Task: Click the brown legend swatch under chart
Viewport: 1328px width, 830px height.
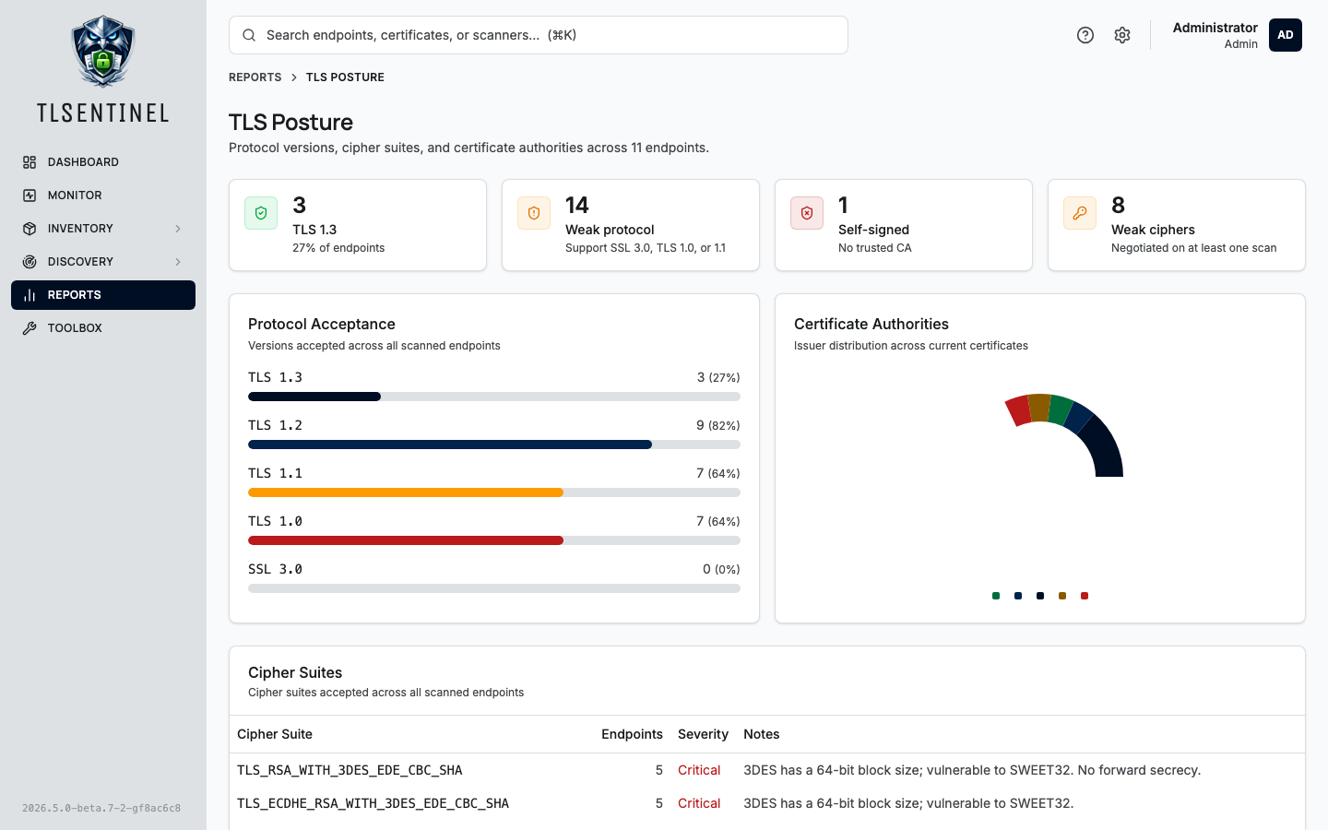Action: tap(1062, 596)
